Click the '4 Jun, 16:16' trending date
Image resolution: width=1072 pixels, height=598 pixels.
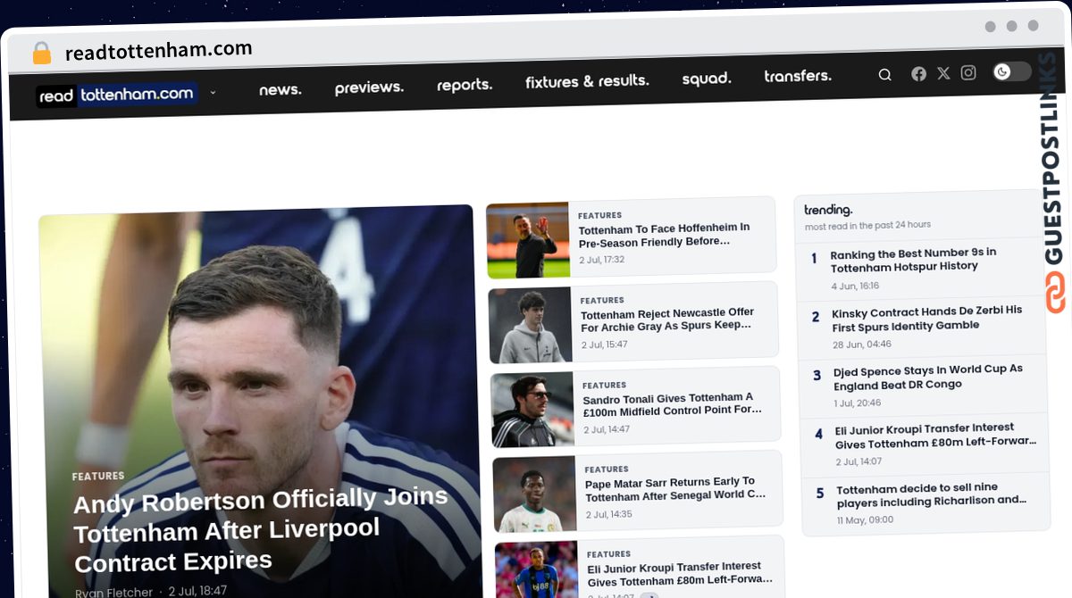pyautogui.click(x=855, y=286)
